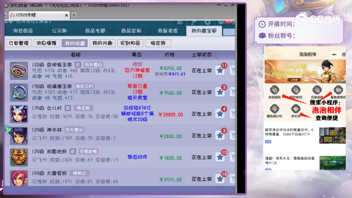Open the 琉璃寒玉带 belt item icon
352x198 pixels.
[19, 92]
